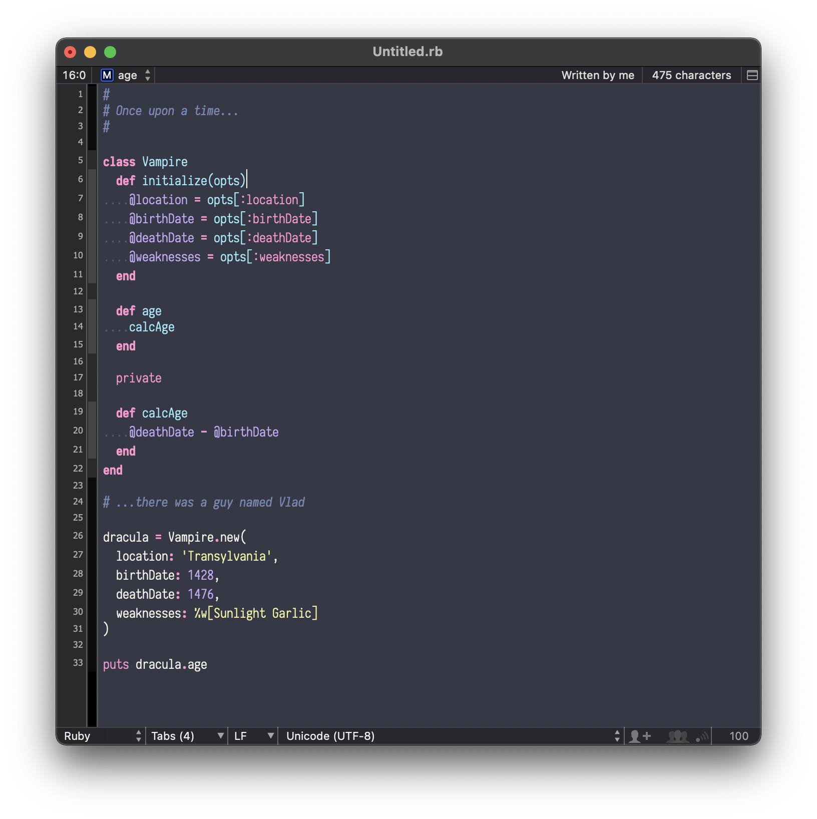Click the add collaborator icon
The width and height of the screenshot is (817, 819).
(641, 736)
